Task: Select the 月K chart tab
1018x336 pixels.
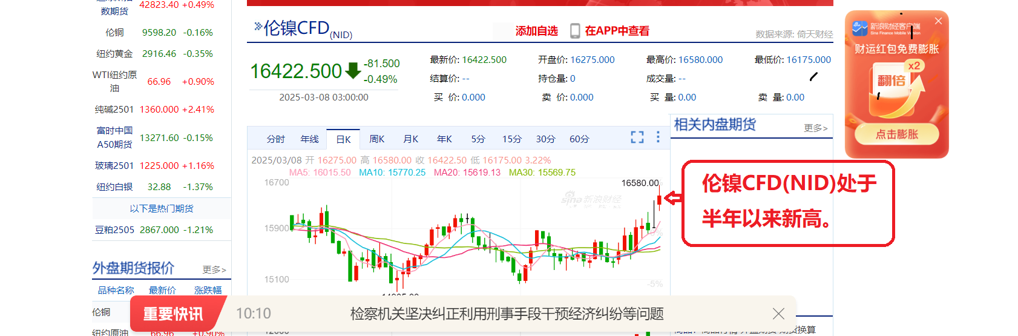Action: coord(411,139)
